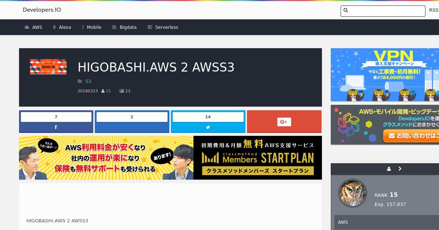Open the RSS link
Screen dimensions: 439x230
[x=434, y=10]
